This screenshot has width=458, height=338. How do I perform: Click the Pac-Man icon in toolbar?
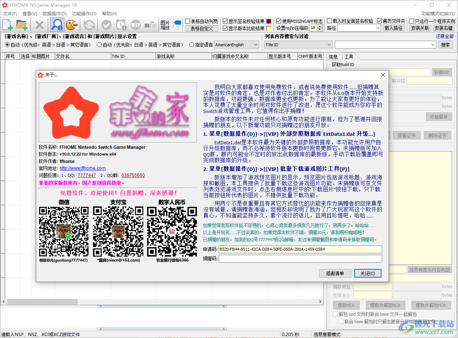pyautogui.click(x=72, y=25)
